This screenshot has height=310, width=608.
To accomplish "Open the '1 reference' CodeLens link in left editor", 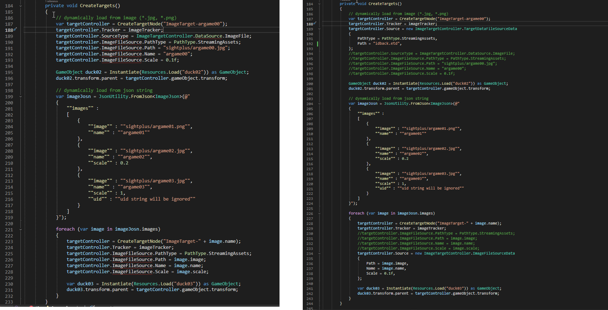I will coord(52,1).
